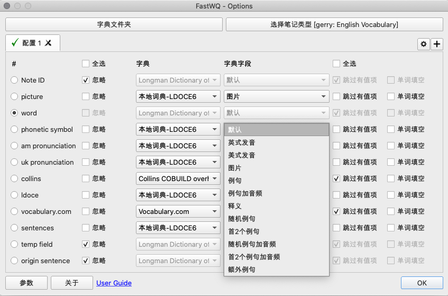Choose 例句 in the open list

pyautogui.click(x=277, y=181)
